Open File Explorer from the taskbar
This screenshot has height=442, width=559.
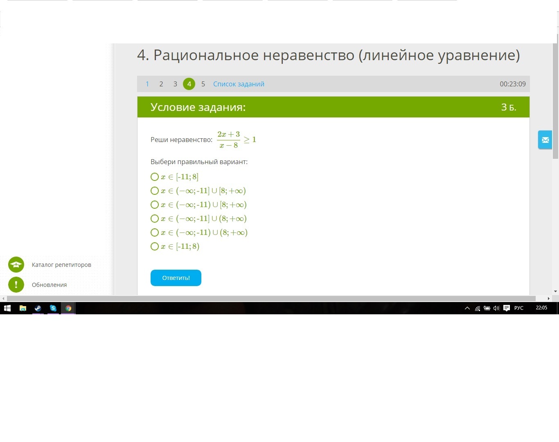(x=23, y=308)
